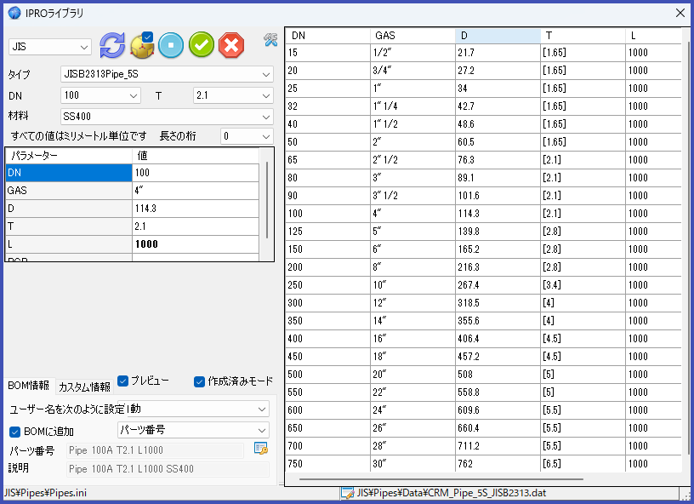Click the yellow 3D part icon
This screenshot has width=694, height=504.
141,46
